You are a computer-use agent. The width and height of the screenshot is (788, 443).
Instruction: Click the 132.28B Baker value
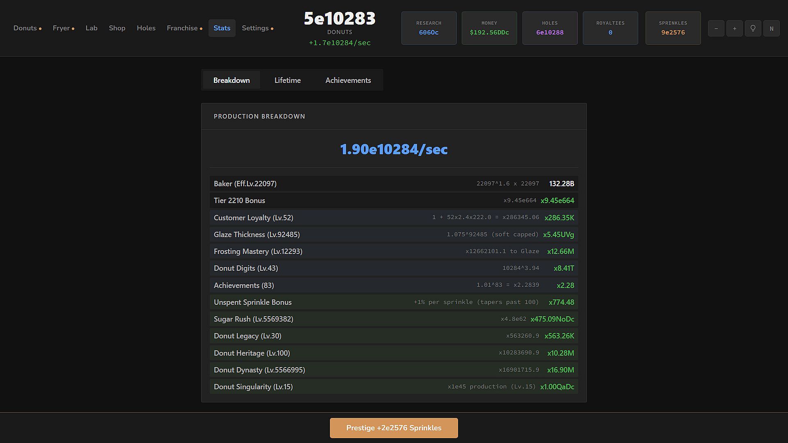(561, 184)
